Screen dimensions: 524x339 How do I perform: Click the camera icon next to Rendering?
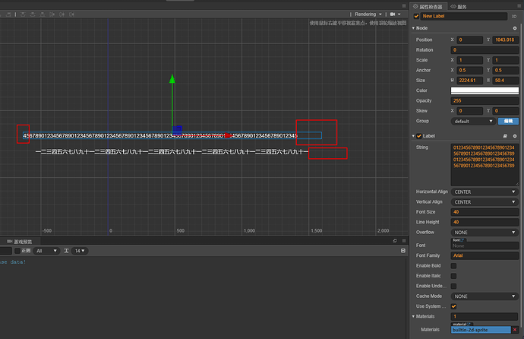point(393,14)
